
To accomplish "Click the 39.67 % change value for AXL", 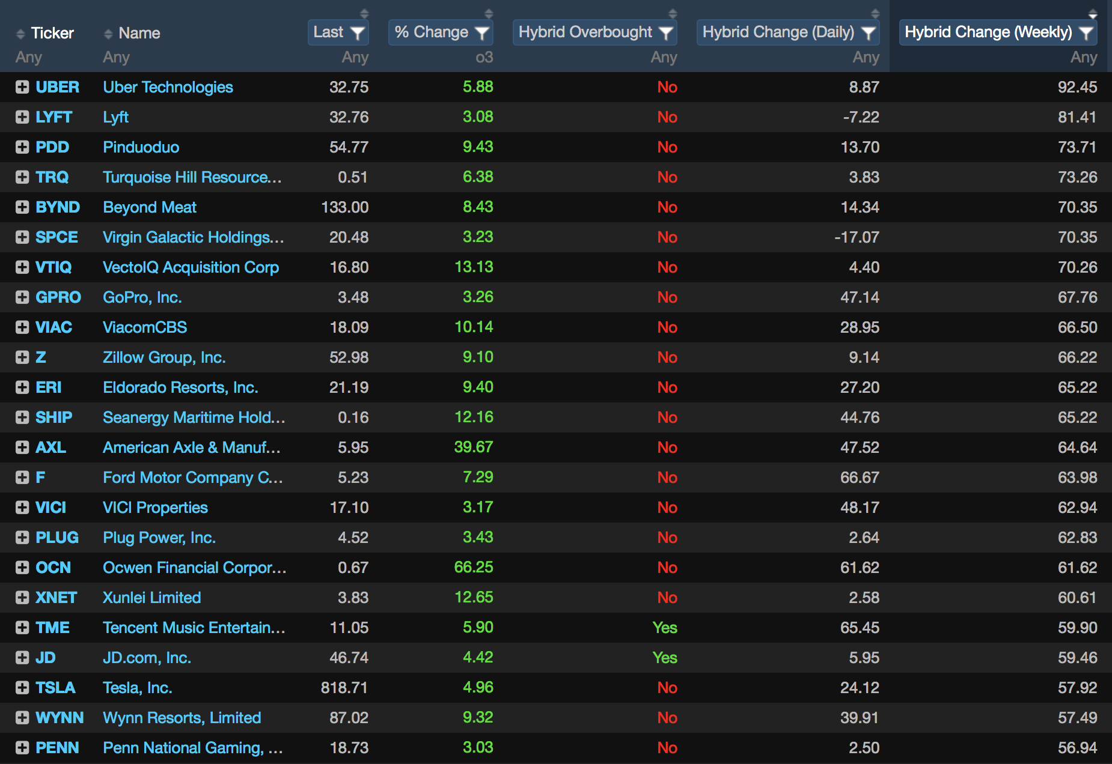I will click(x=474, y=447).
